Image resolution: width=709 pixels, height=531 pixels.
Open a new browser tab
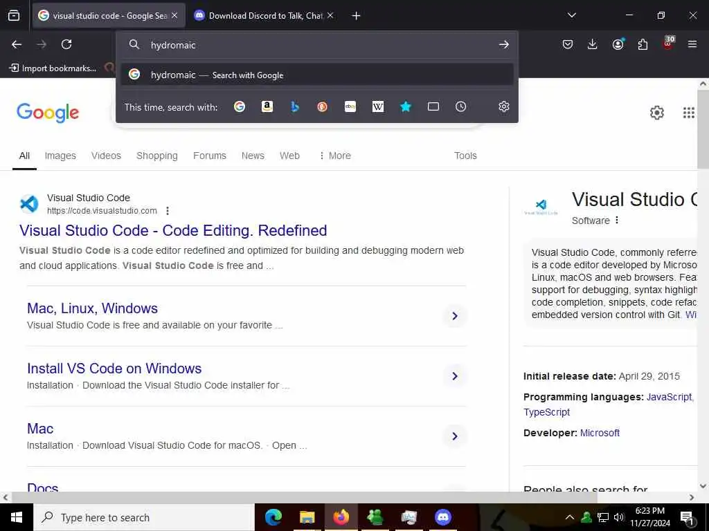[x=357, y=16]
